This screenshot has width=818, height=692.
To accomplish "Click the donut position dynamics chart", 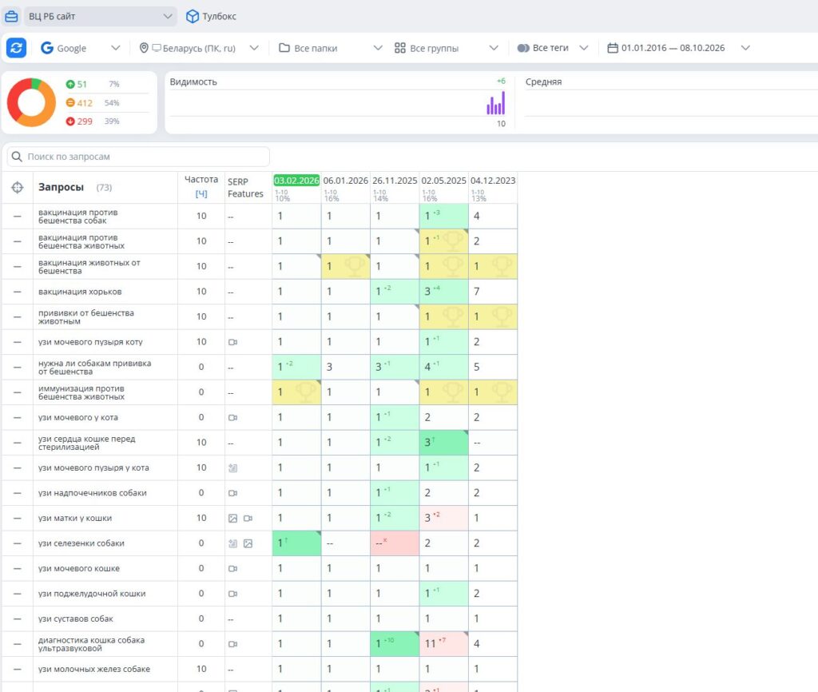I will (31, 102).
